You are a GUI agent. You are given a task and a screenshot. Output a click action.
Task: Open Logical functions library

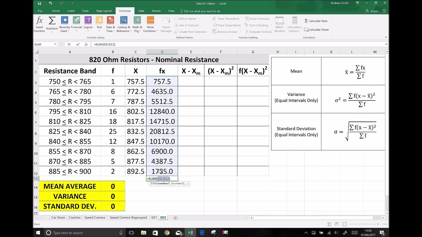[88, 24]
